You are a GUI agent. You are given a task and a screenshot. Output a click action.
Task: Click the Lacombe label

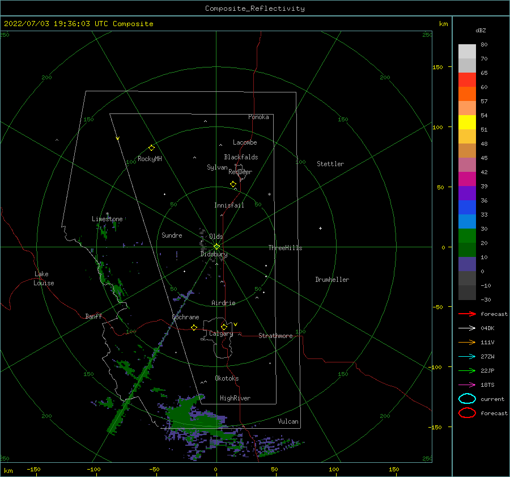point(245,142)
